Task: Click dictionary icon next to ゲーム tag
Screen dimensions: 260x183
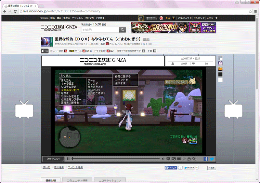Action: click(84, 51)
